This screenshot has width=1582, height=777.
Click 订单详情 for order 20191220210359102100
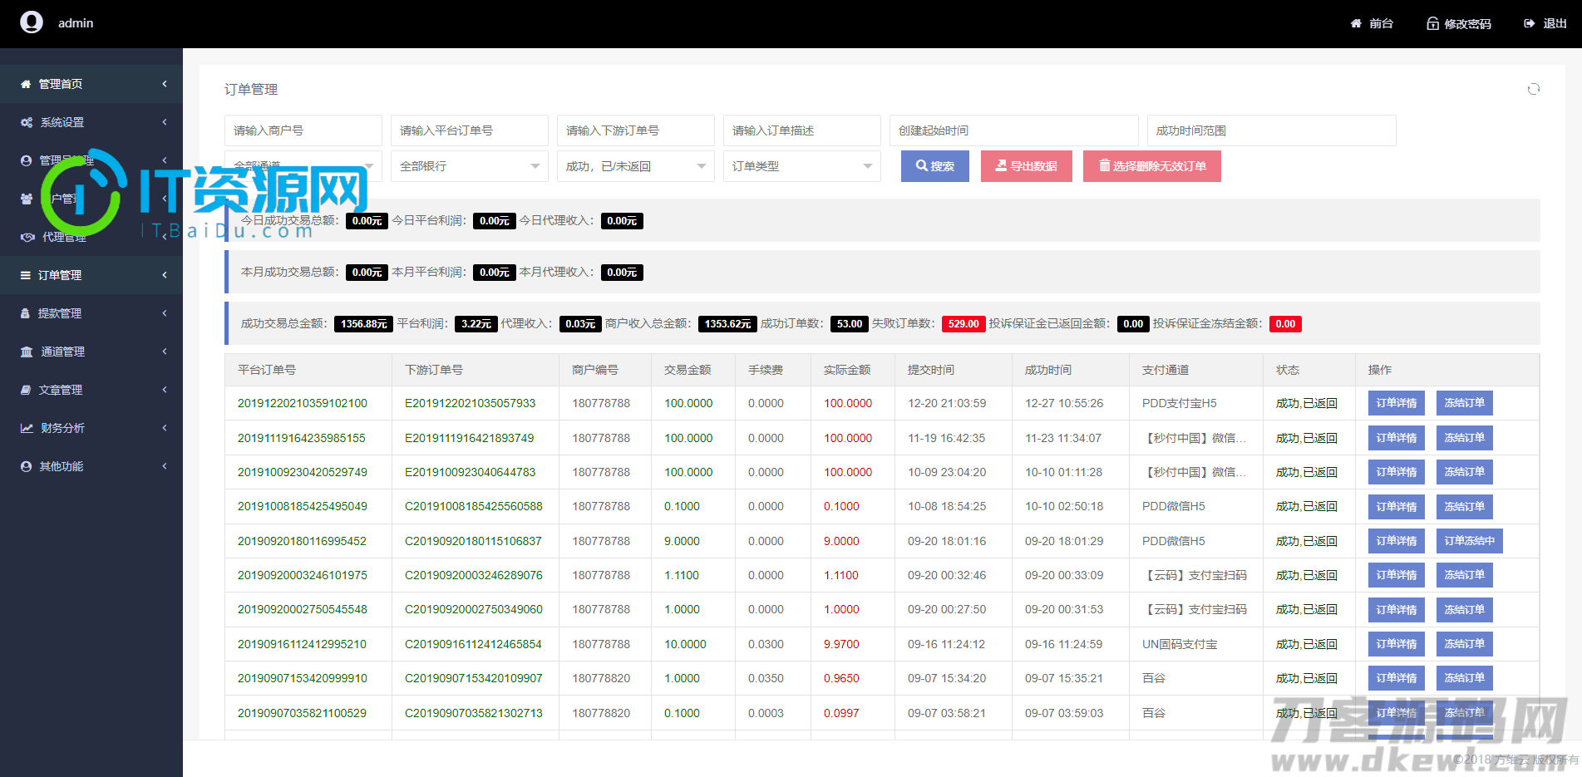click(x=1397, y=403)
